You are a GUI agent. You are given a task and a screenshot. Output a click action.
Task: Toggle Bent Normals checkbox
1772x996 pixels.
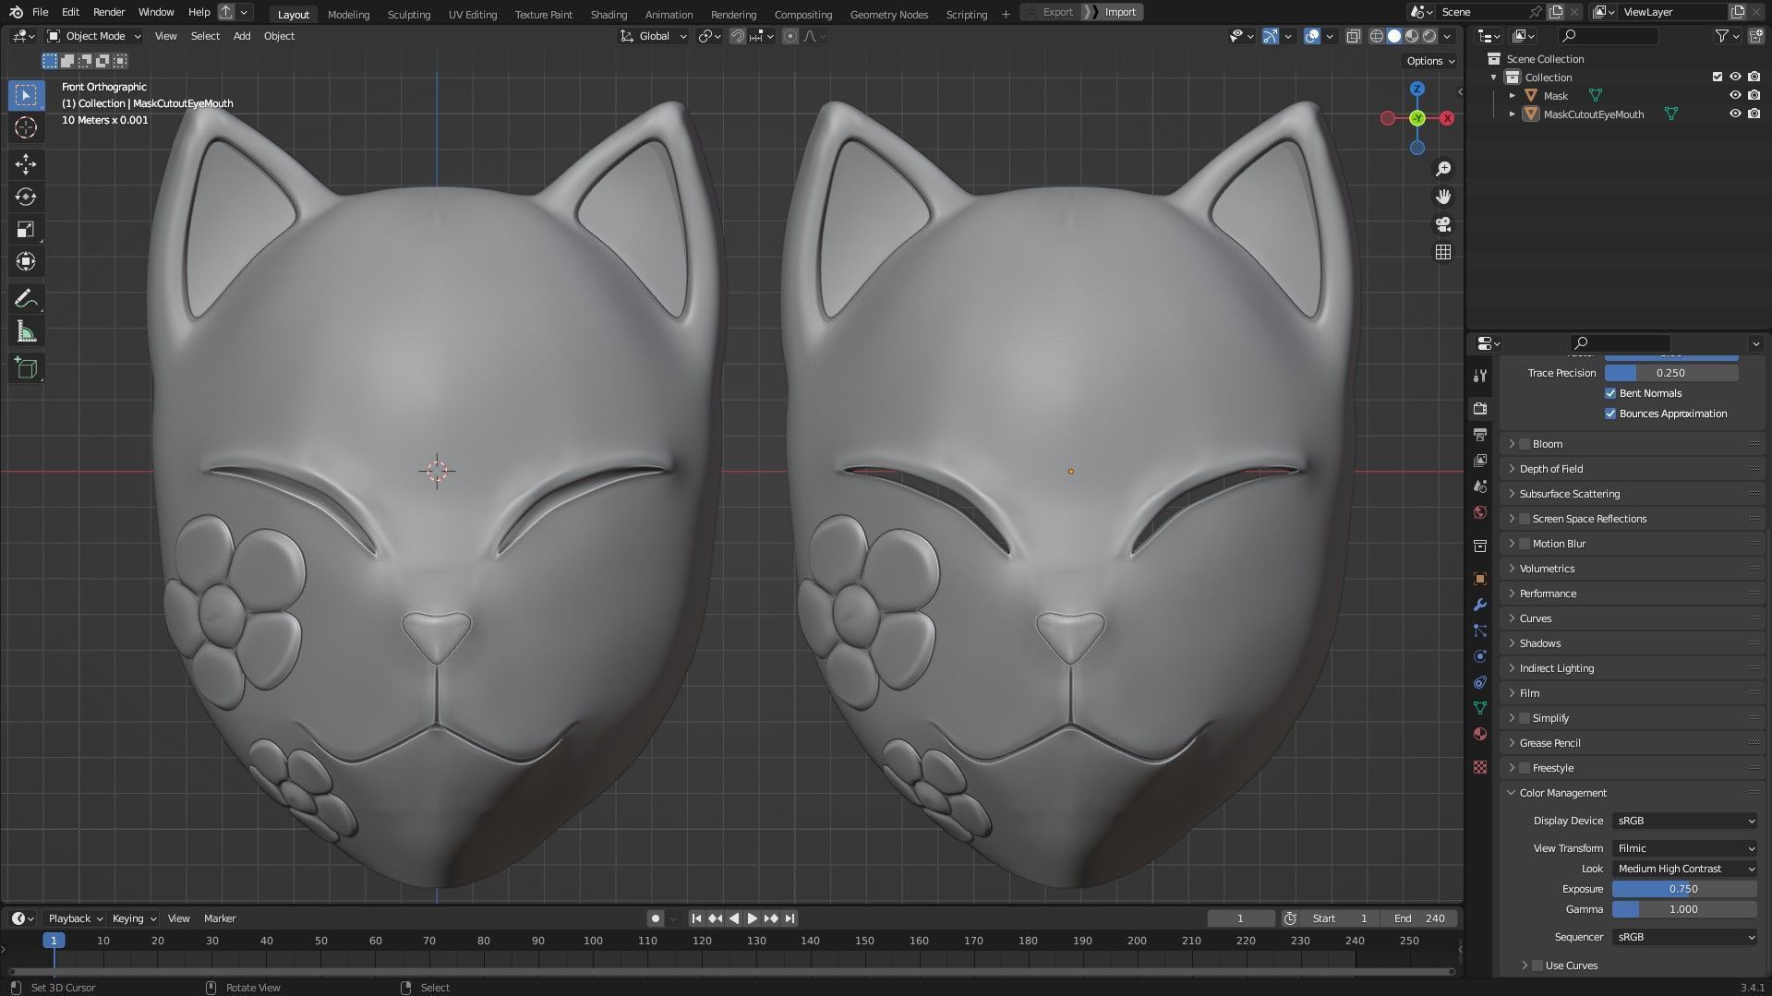[x=1610, y=393]
